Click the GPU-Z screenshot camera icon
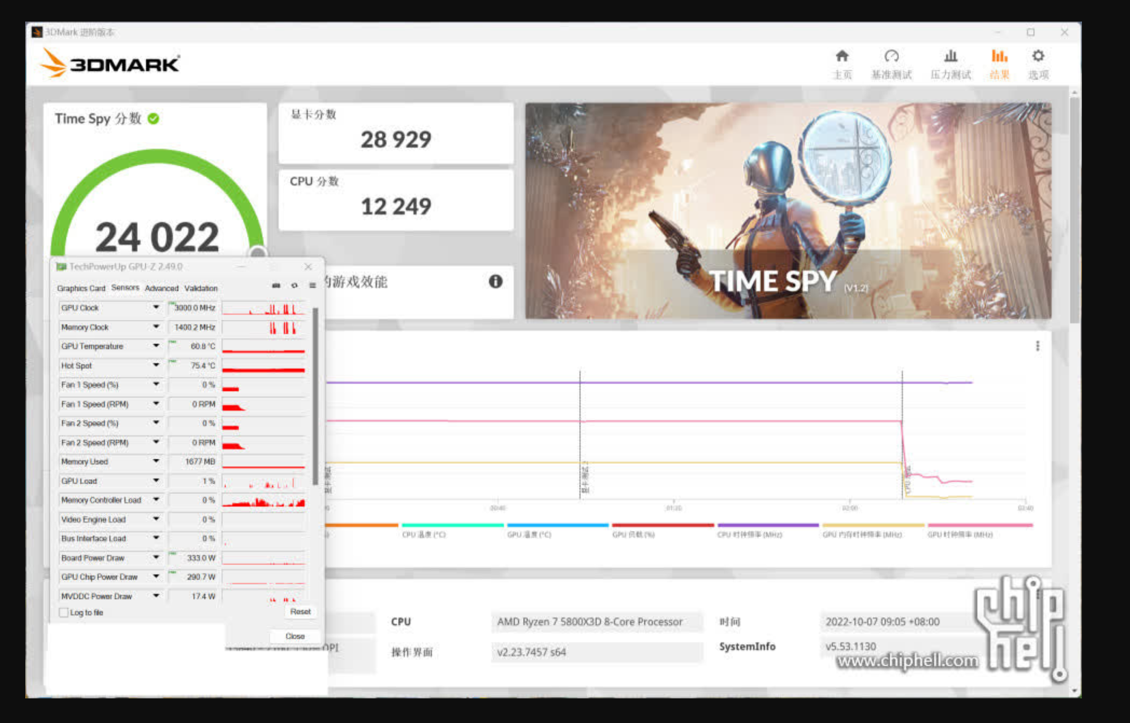This screenshot has height=723, width=1130. [276, 285]
